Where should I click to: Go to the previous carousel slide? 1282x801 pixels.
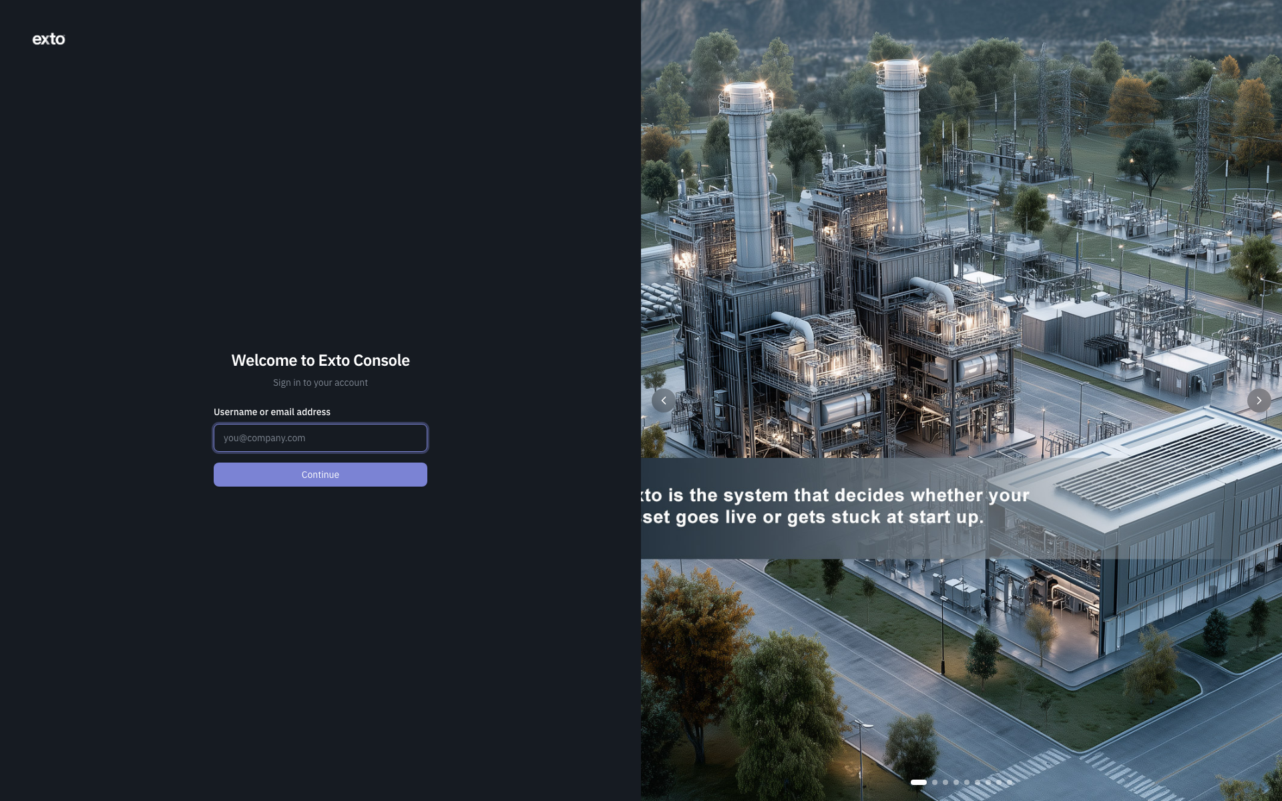664,400
